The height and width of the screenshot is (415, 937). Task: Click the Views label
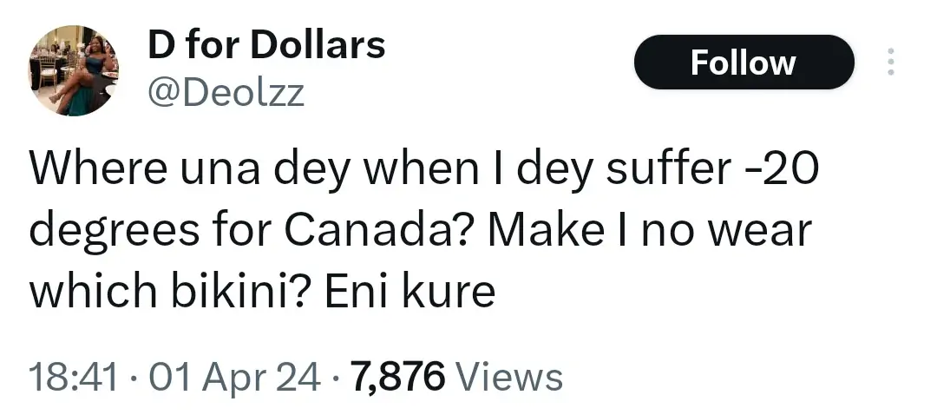click(509, 378)
